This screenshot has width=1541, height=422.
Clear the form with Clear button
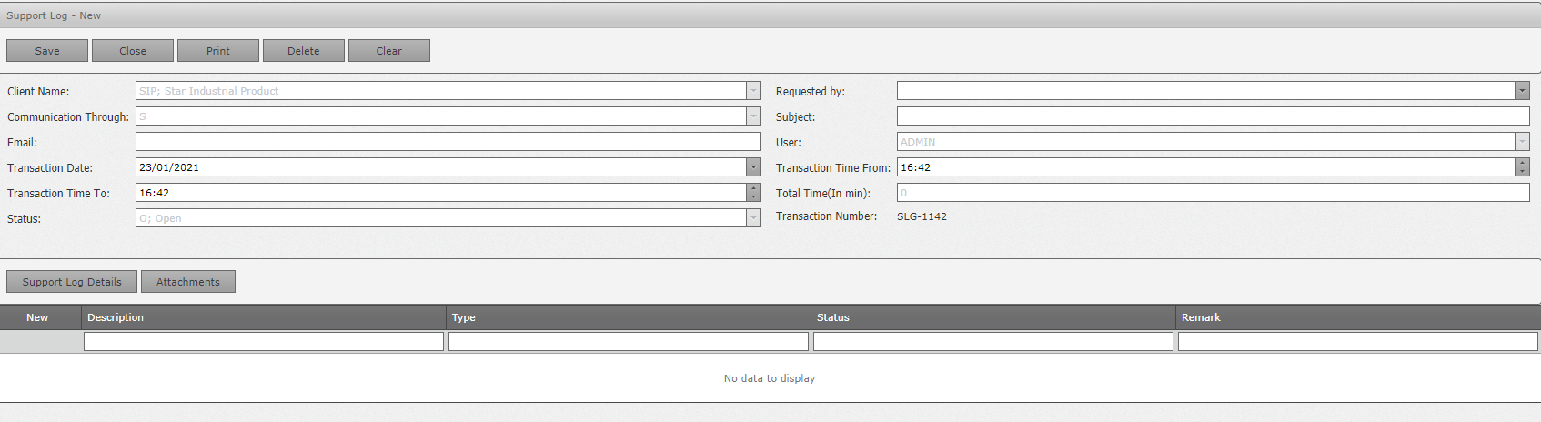pyautogui.click(x=389, y=51)
